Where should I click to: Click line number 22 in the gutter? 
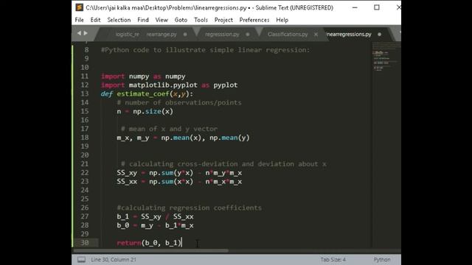click(x=85, y=173)
